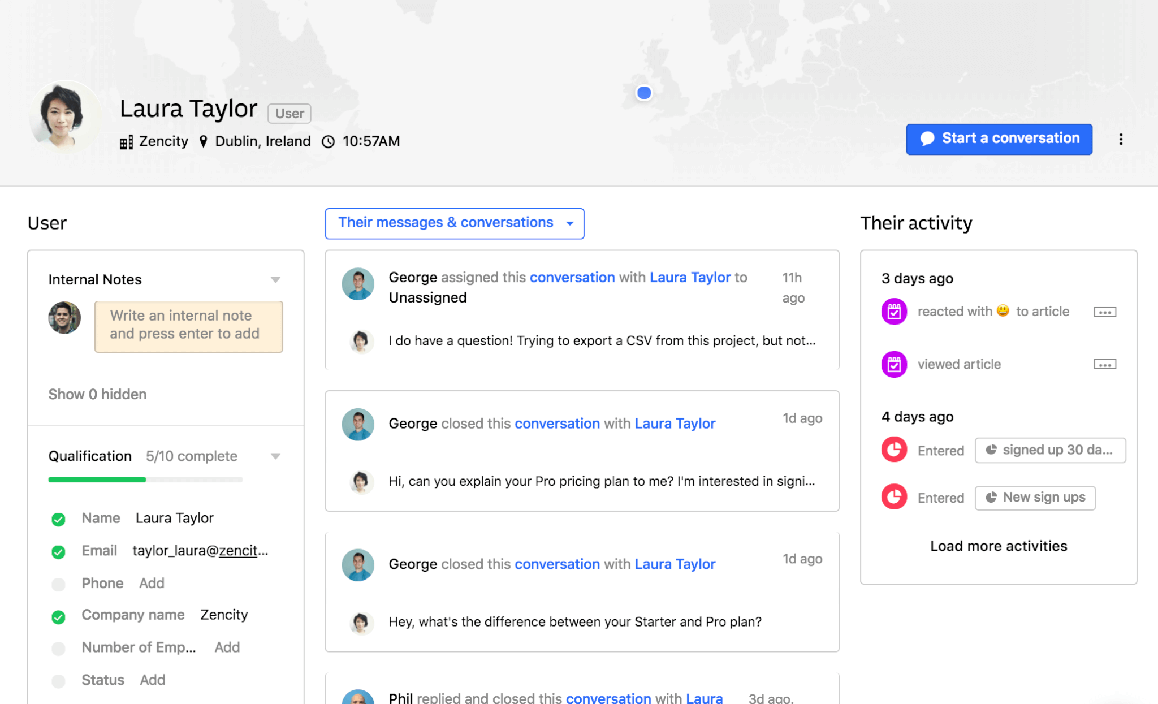Click the Zencity company building icon

point(126,142)
